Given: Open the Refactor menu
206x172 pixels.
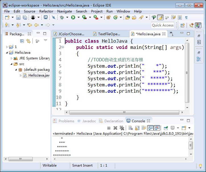Looking at the screenshot, I should [x=46, y=11].
